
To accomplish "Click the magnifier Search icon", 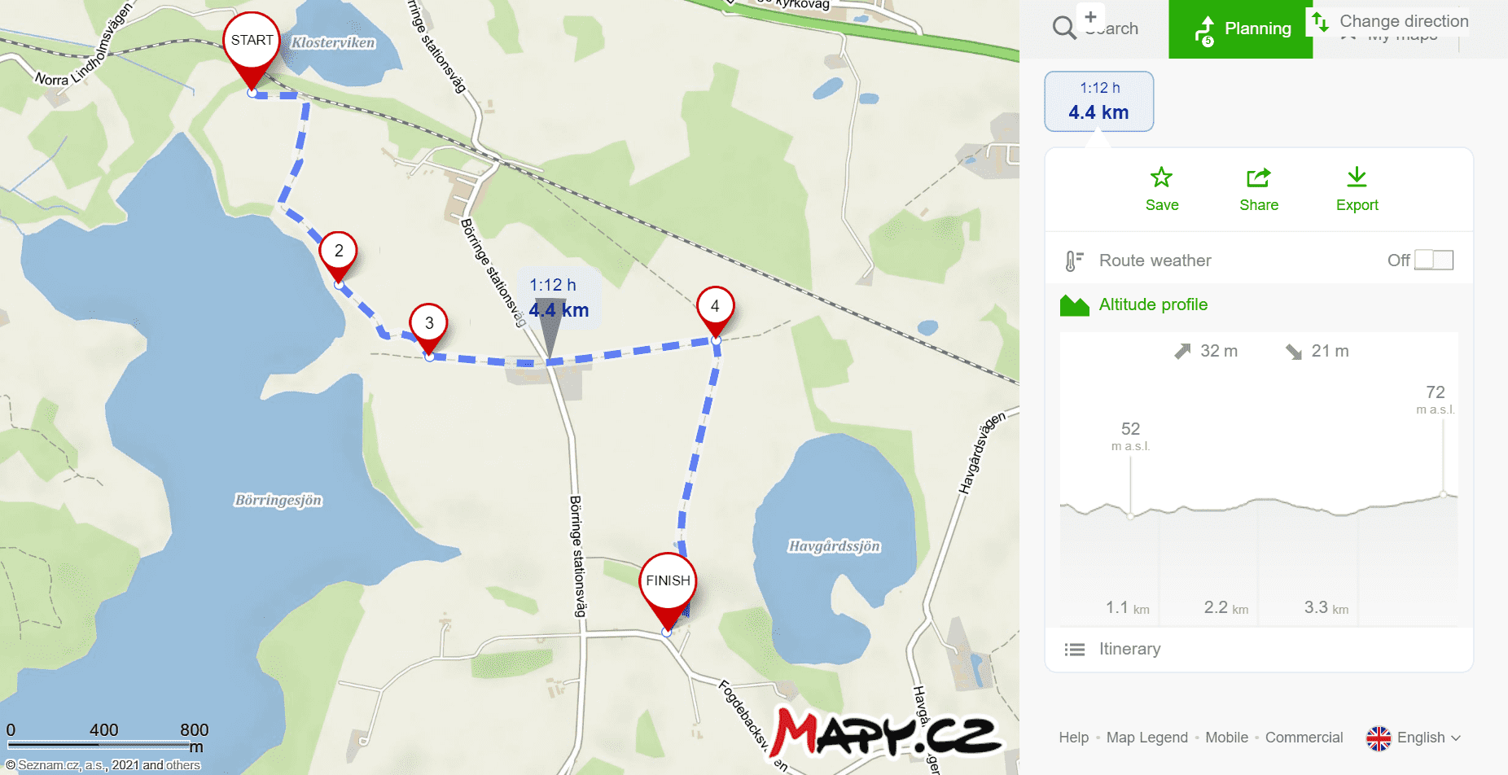I will tap(1064, 28).
